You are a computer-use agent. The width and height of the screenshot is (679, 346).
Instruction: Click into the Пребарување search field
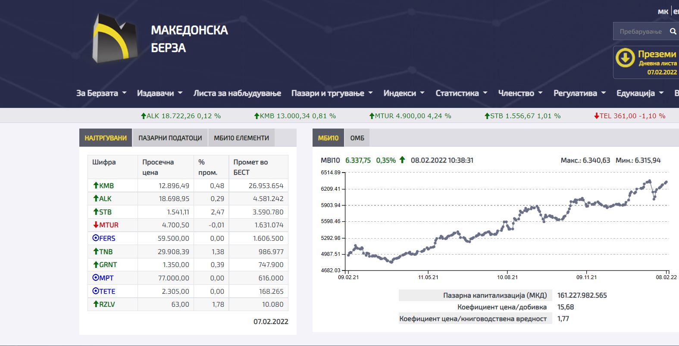(640, 31)
